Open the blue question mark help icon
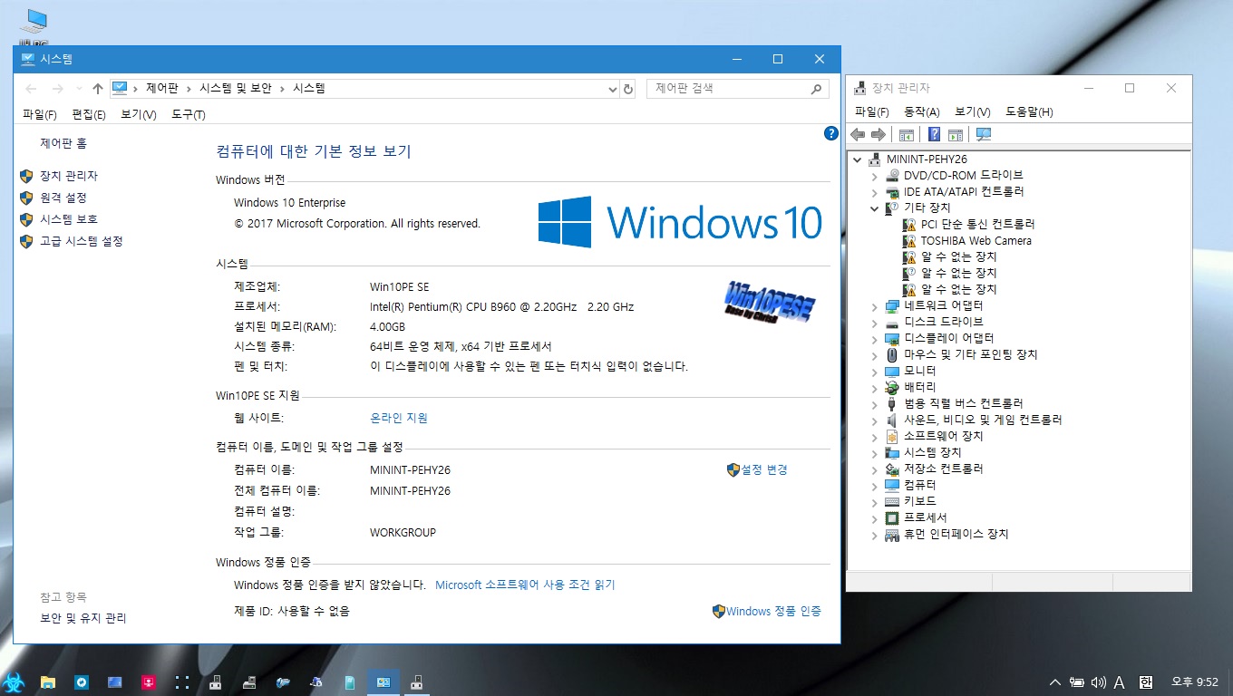This screenshot has width=1233, height=696. coord(934,135)
